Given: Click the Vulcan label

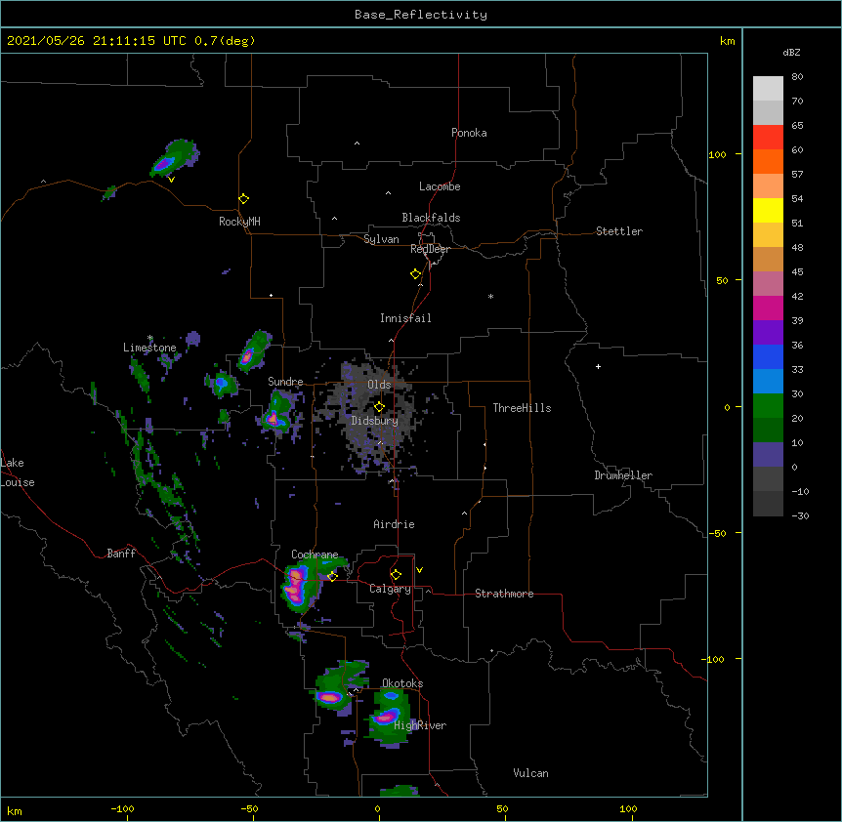Looking at the screenshot, I should point(530,773).
